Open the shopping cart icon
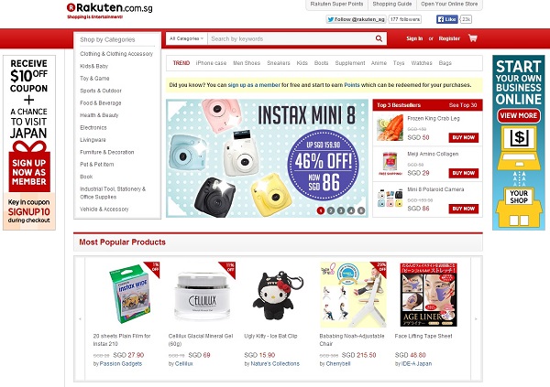The image size is (550, 387). (x=472, y=38)
